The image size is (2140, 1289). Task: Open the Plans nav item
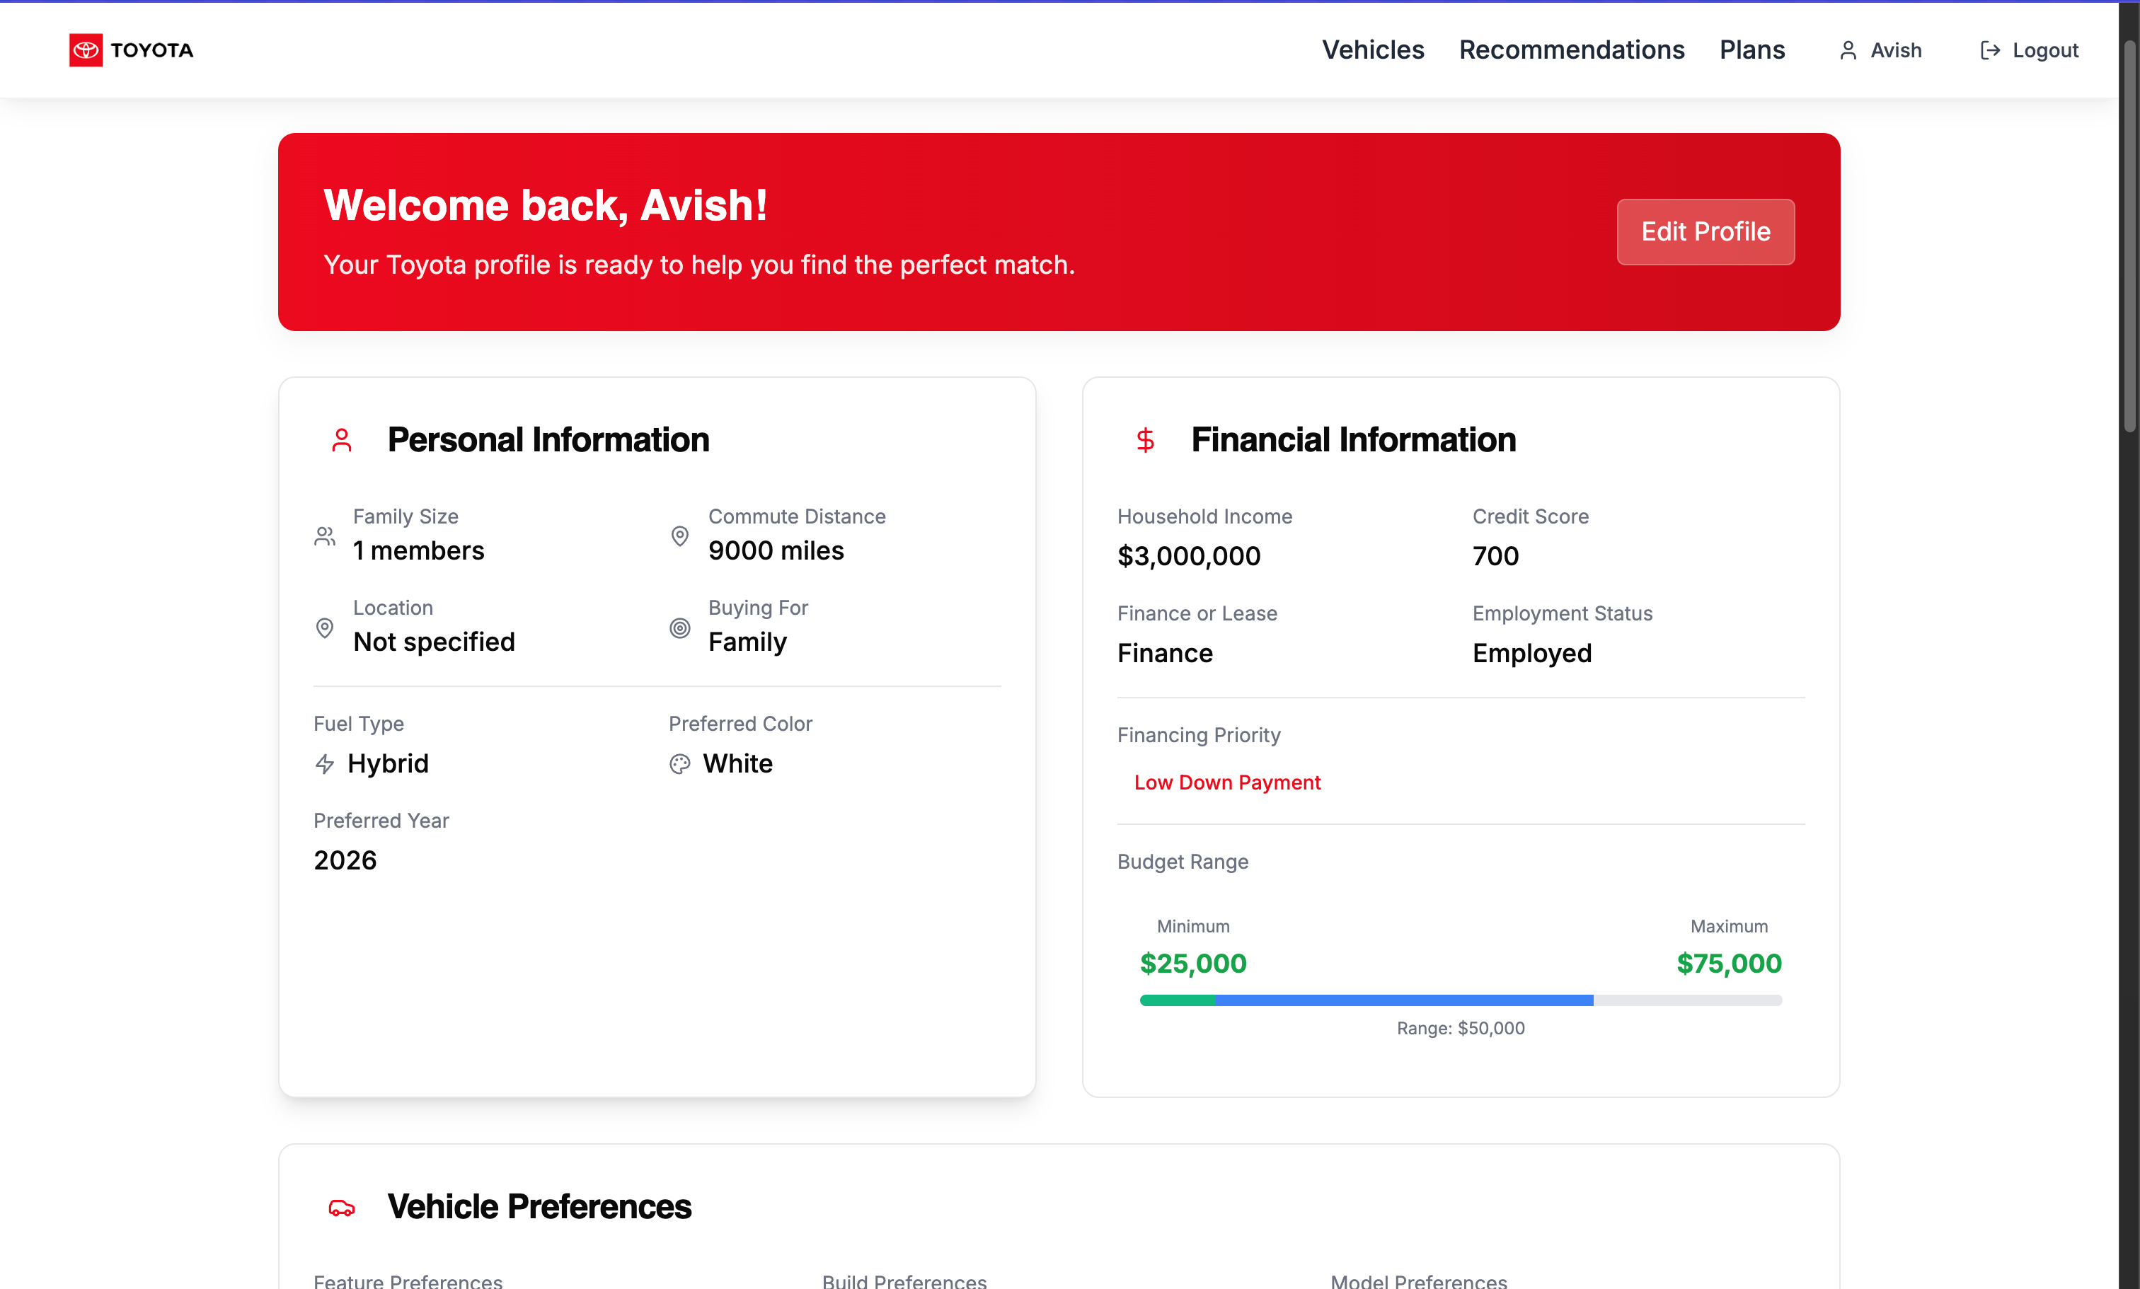click(x=1751, y=50)
